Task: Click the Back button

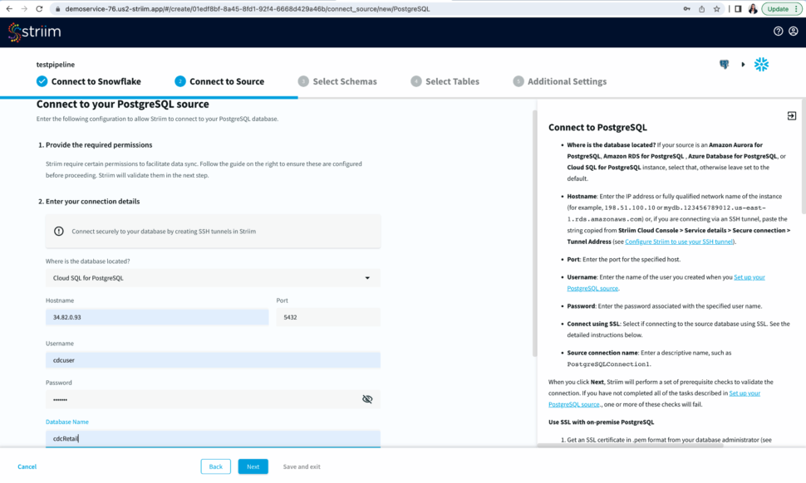Action: 215,466
